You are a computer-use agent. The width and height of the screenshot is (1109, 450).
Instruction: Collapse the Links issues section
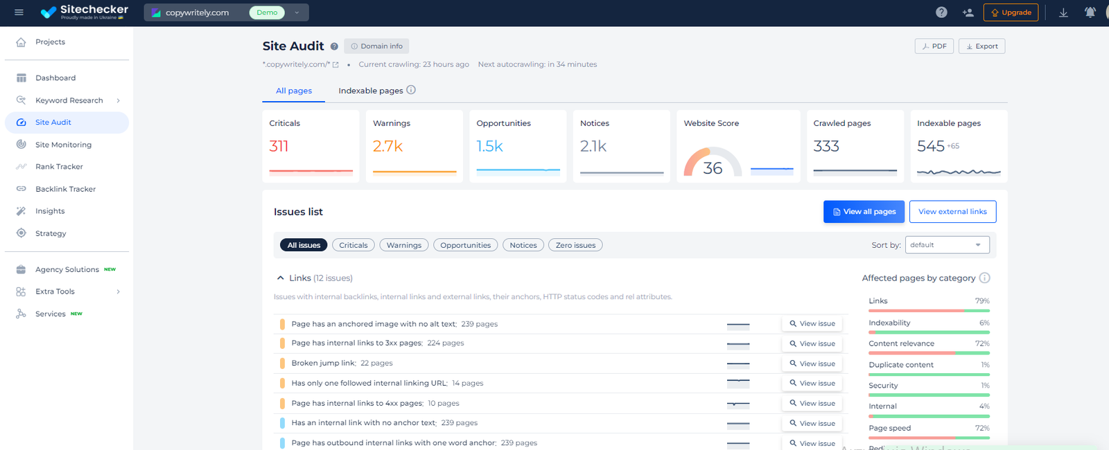(281, 278)
